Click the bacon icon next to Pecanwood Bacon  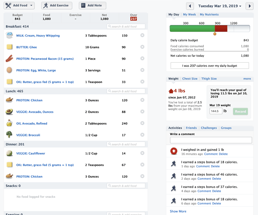click(x=9, y=58)
